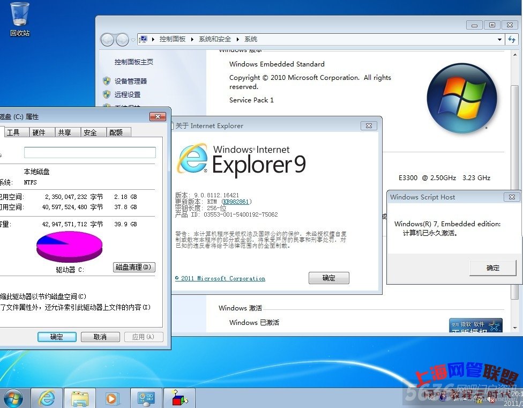Click the computer icon in the address bar
The image size is (523, 408).
point(144,39)
